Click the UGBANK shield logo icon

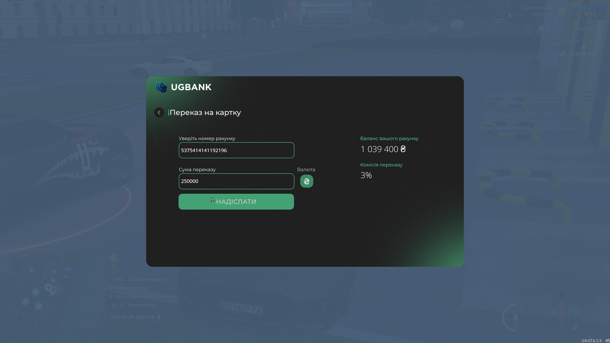click(162, 87)
